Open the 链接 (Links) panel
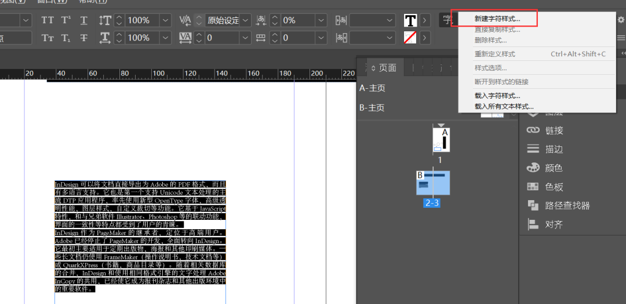 coord(545,130)
